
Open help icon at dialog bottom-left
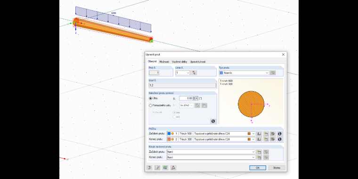tap(149, 168)
